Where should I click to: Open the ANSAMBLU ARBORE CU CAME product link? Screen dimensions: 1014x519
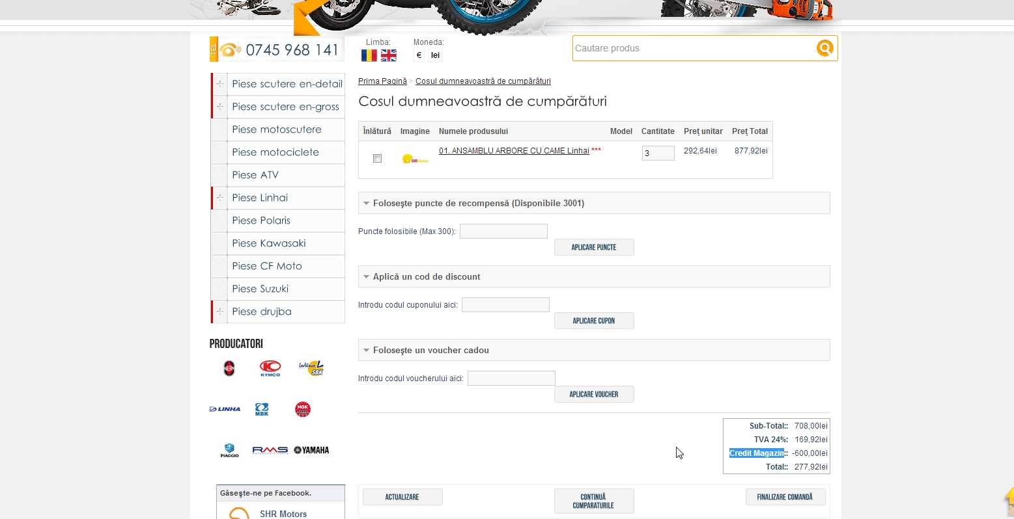514,151
